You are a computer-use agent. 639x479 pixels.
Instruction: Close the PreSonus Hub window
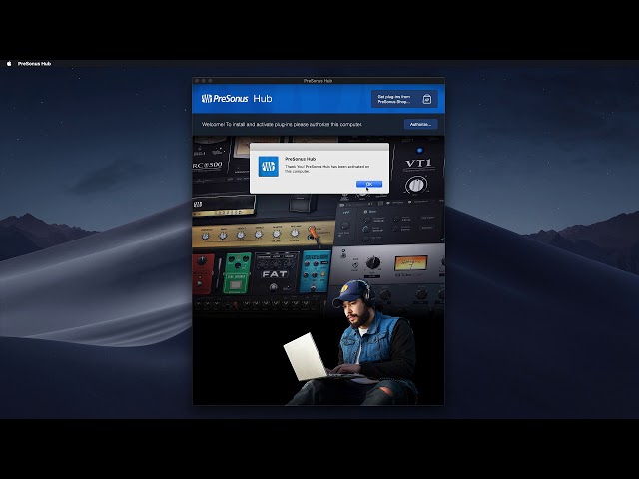pos(197,81)
